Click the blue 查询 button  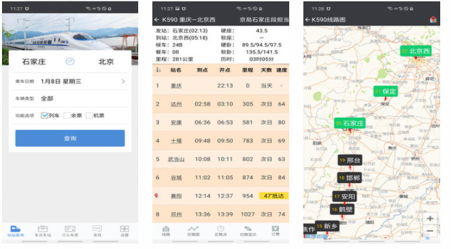click(70, 138)
